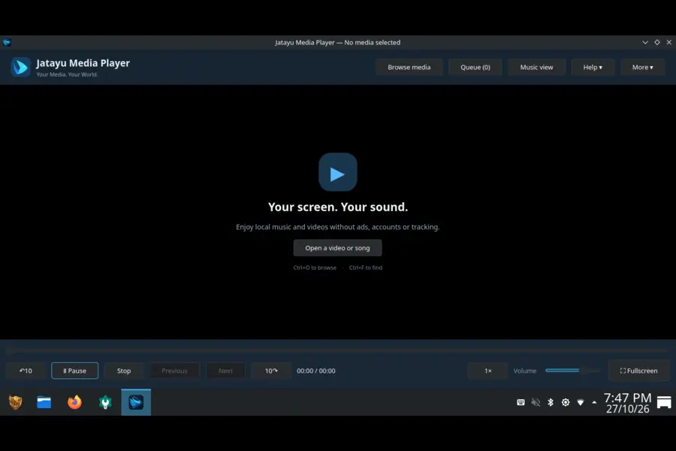Click the Jataya Media Player taskbar icon
This screenshot has width=676, height=451.
click(x=136, y=402)
